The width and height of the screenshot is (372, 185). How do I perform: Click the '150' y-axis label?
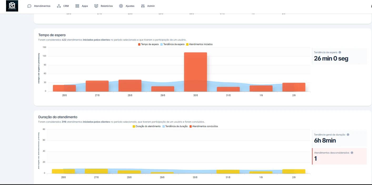click(44, 47)
